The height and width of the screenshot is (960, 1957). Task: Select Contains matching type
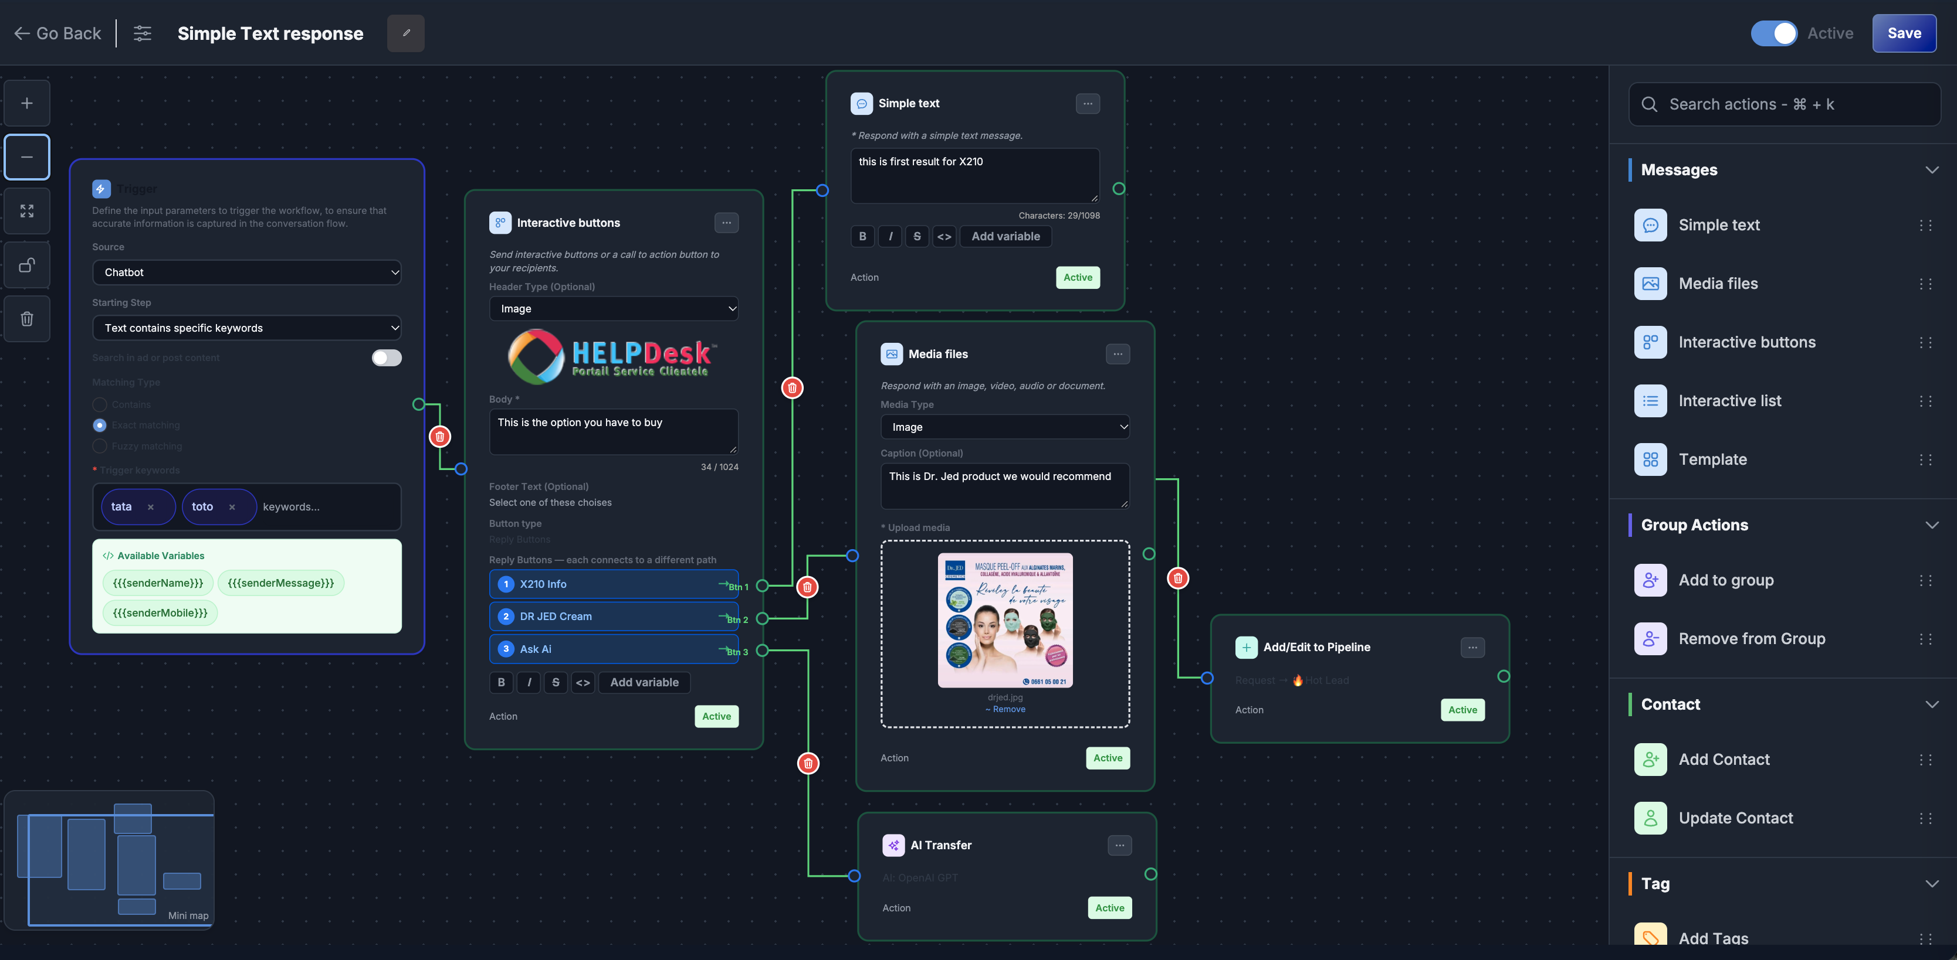coord(100,404)
